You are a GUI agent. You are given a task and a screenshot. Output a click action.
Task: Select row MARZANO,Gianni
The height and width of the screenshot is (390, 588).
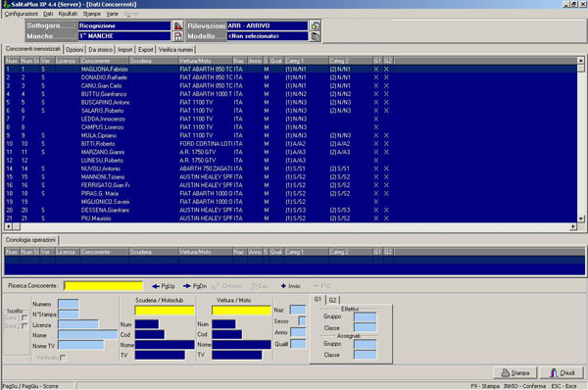pos(291,152)
